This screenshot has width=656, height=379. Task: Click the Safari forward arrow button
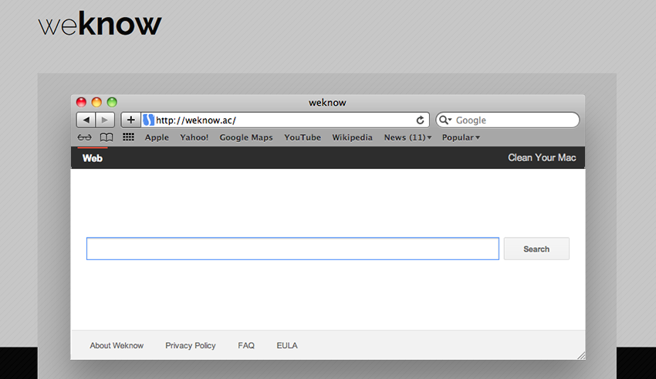tap(105, 120)
